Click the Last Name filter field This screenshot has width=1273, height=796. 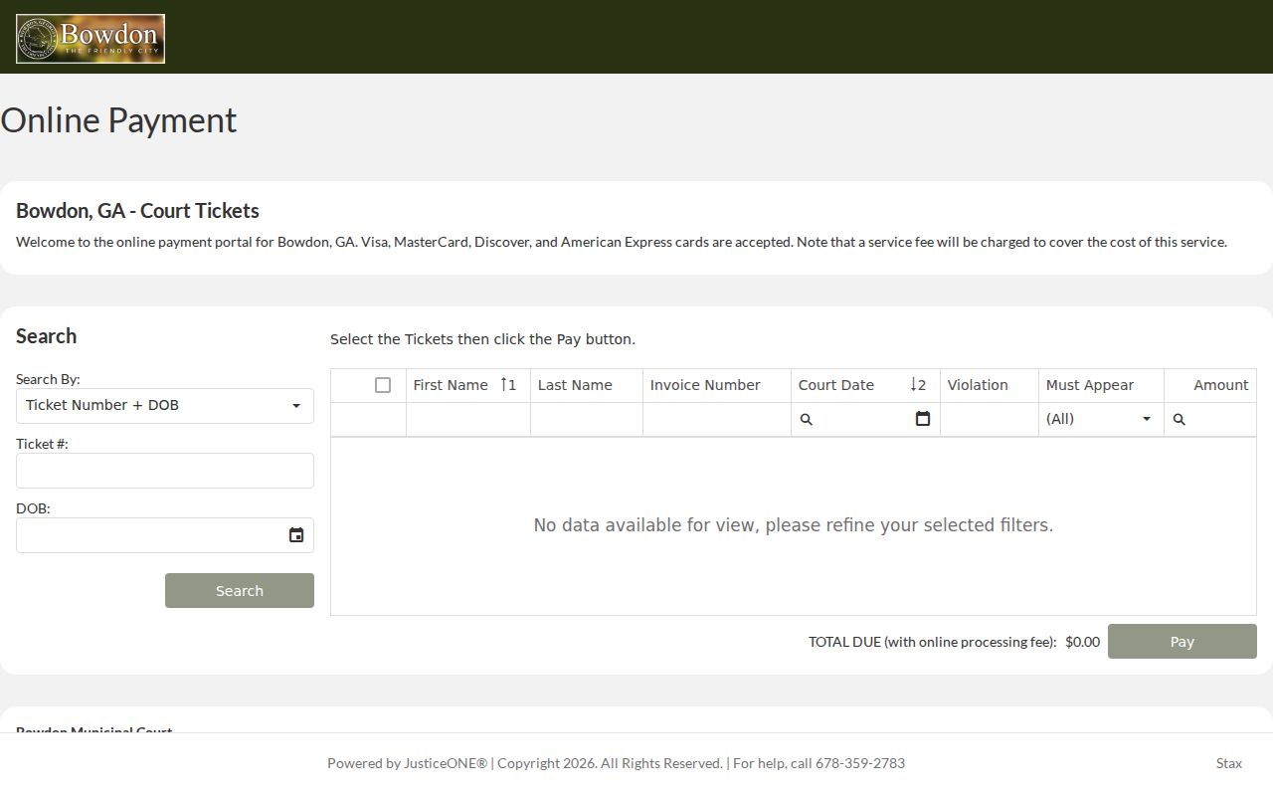tap(587, 419)
